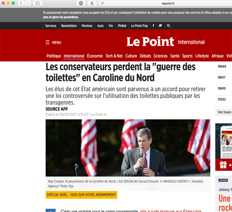Click the Montres link in top bar
The image size is (232, 212).
click(87, 26)
